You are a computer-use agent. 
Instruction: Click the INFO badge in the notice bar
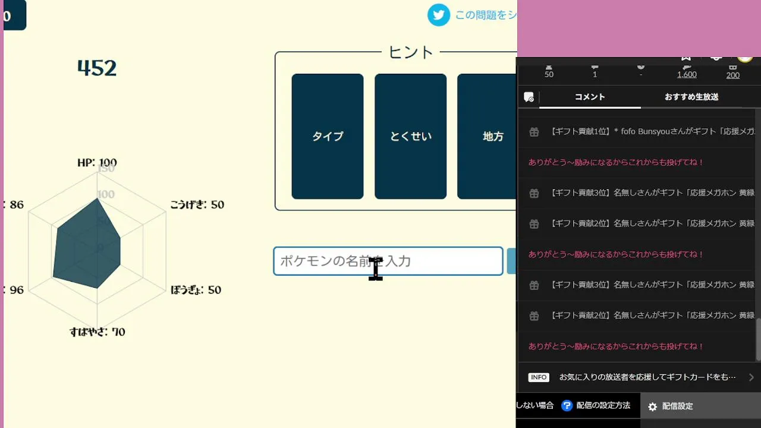[539, 377]
